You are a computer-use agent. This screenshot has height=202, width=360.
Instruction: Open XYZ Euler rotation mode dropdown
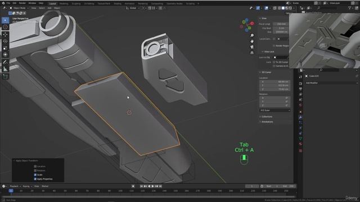tap(275, 111)
